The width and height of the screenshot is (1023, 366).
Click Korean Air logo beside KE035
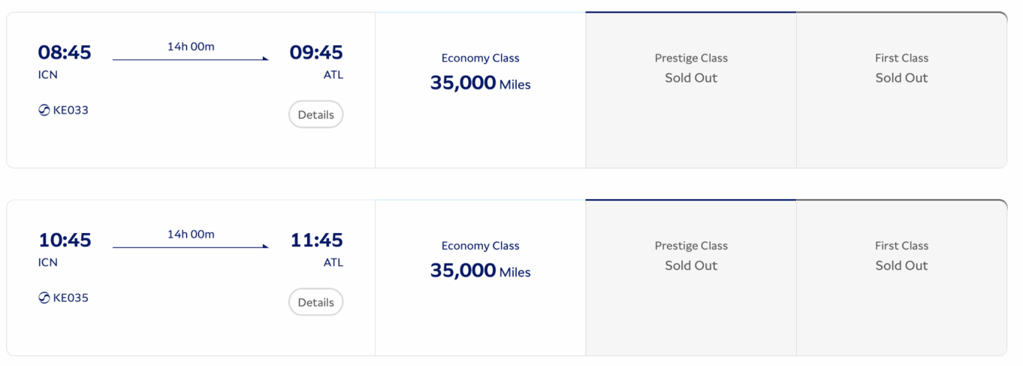[44, 298]
